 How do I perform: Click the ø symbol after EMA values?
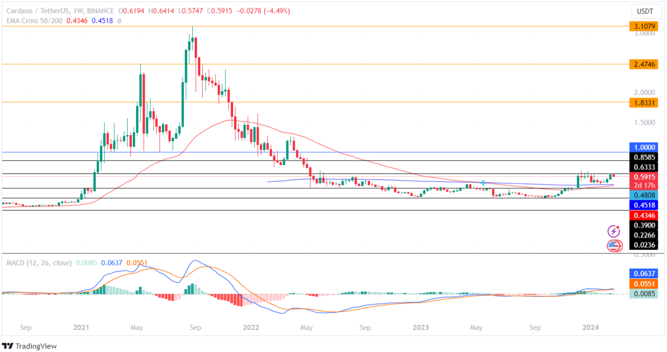(x=119, y=21)
